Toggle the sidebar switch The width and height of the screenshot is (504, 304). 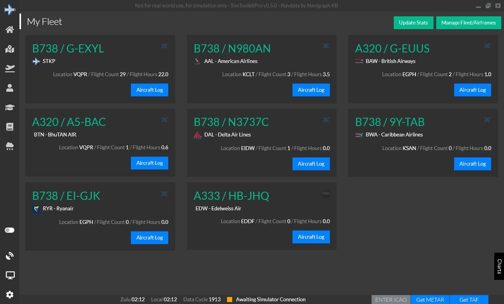(x=9, y=230)
